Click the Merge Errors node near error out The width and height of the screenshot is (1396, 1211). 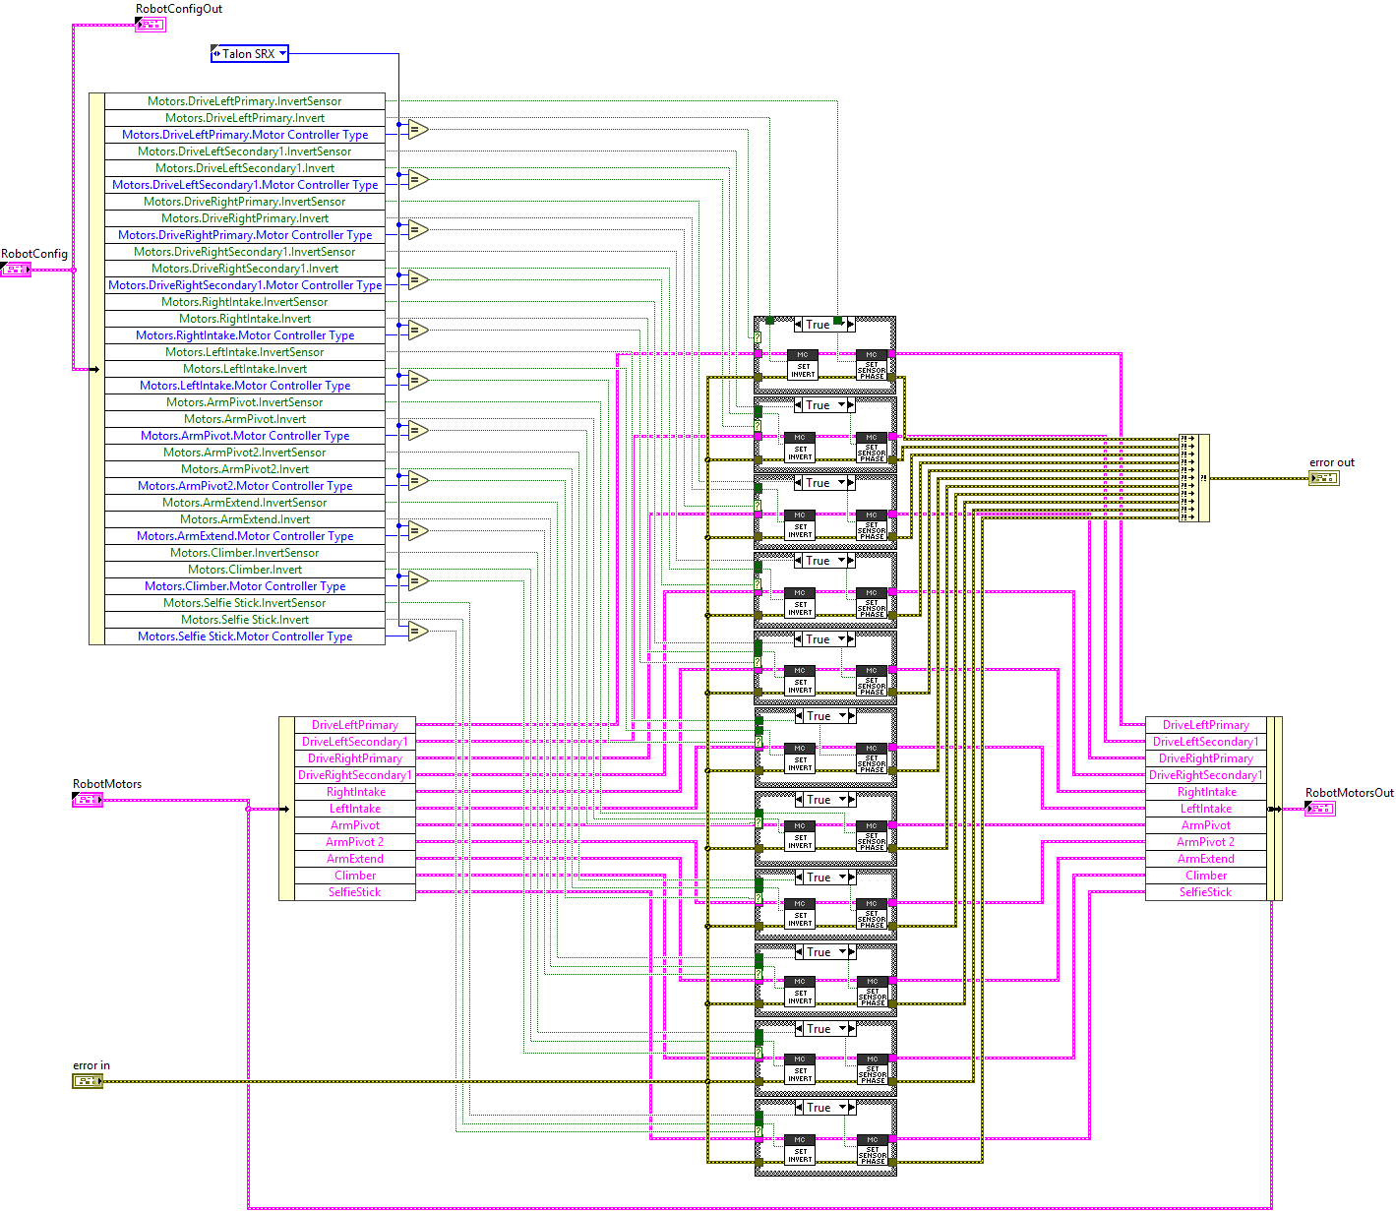(1194, 478)
